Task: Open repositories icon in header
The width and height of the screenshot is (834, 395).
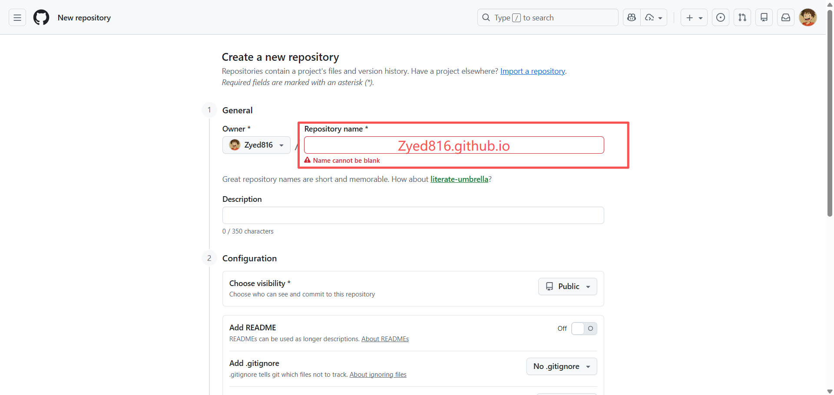Action: coord(764,17)
